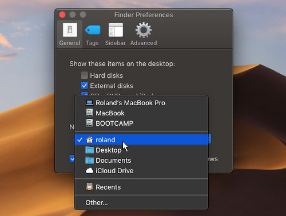The height and width of the screenshot is (216, 286).
Task: Click the laptop icon beside Roland's MacBook Pro
Action: (89, 103)
